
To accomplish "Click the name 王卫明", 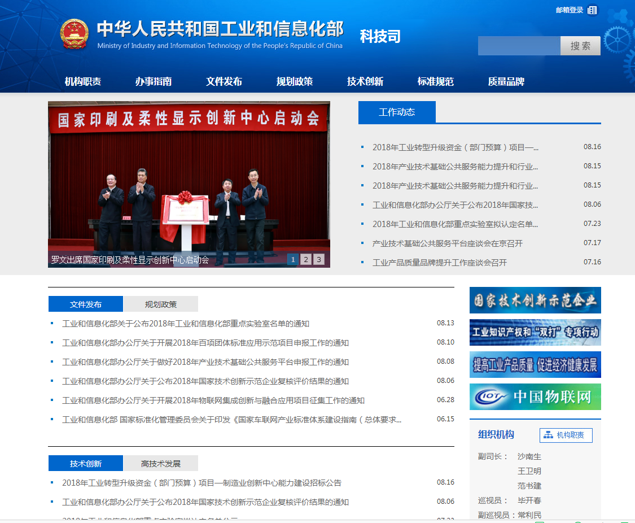I will pos(529,471).
